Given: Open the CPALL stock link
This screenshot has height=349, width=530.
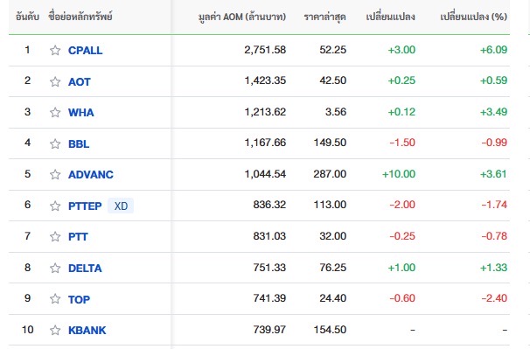Looking at the screenshot, I should [x=85, y=51].
